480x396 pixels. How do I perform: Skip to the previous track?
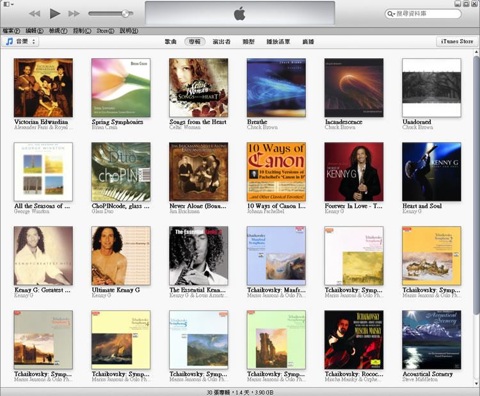(x=35, y=14)
